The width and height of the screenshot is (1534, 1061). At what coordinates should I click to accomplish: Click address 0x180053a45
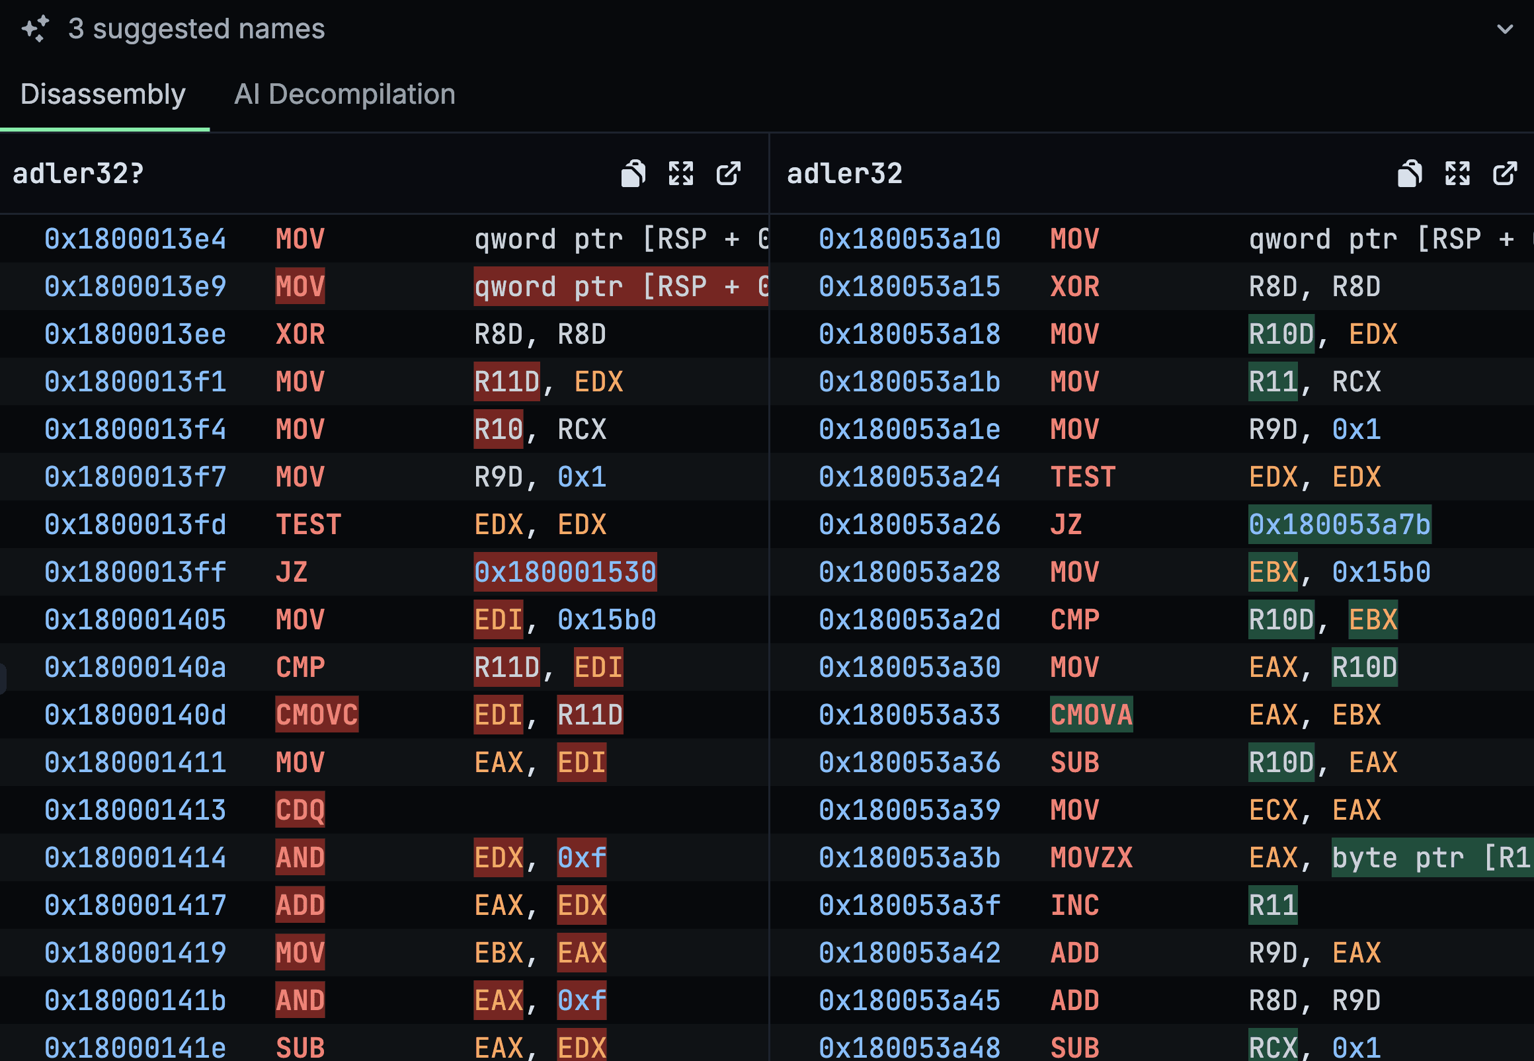[910, 1001]
